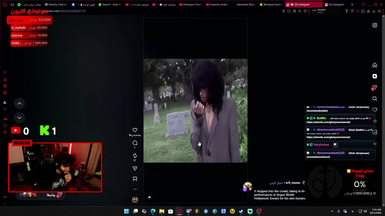Click the soyooy donor entry
This screenshot has width=385, height=216.
click(29, 35)
